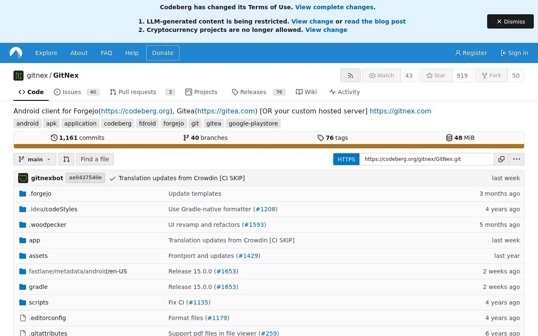Screen dimensions: 538x336
Task: Click the gitnexbot avatar image
Action: pos(23,178)
